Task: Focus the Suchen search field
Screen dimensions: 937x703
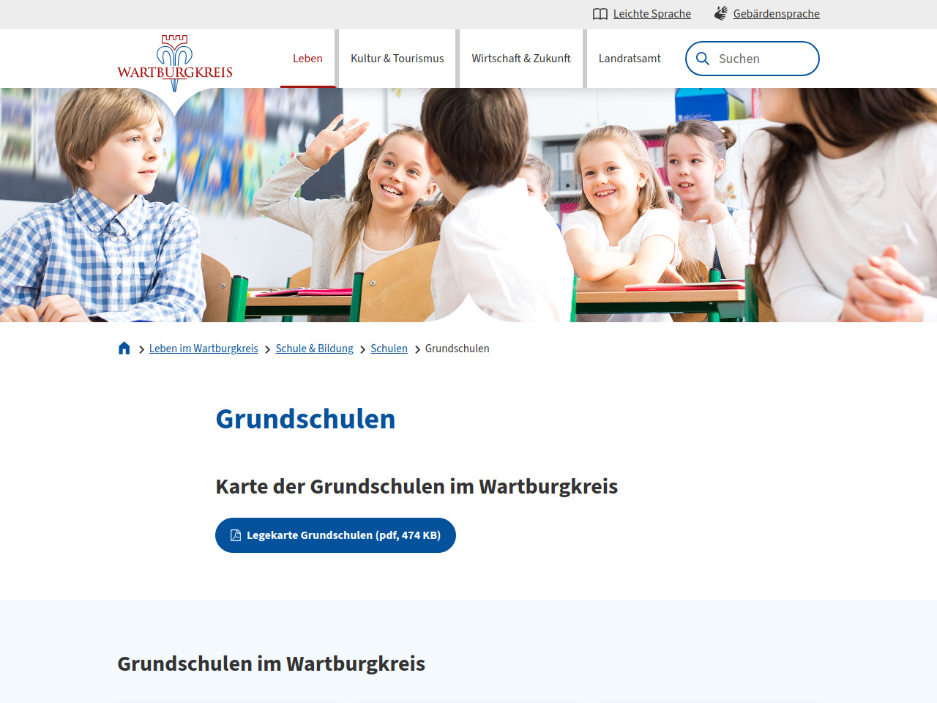Action: pos(761,59)
